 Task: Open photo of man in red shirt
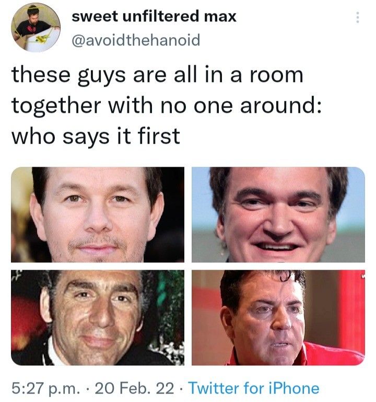(278, 317)
